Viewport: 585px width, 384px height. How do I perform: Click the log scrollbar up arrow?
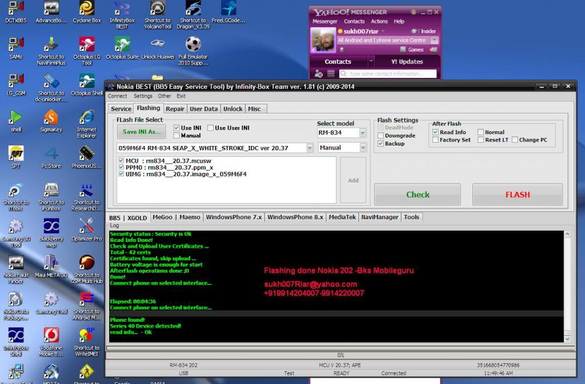(x=567, y=235)
